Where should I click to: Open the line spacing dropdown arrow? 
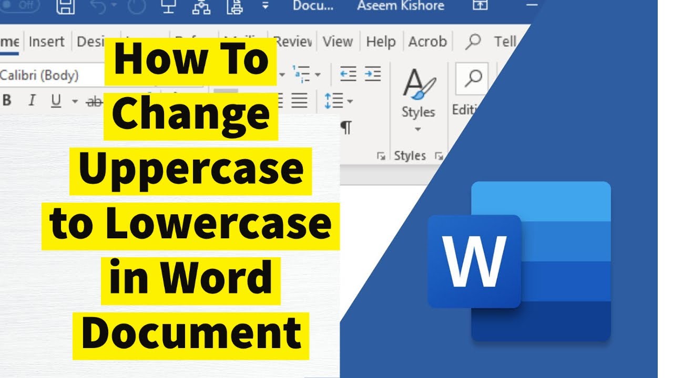pyautogui.click(x=350, y=101)
